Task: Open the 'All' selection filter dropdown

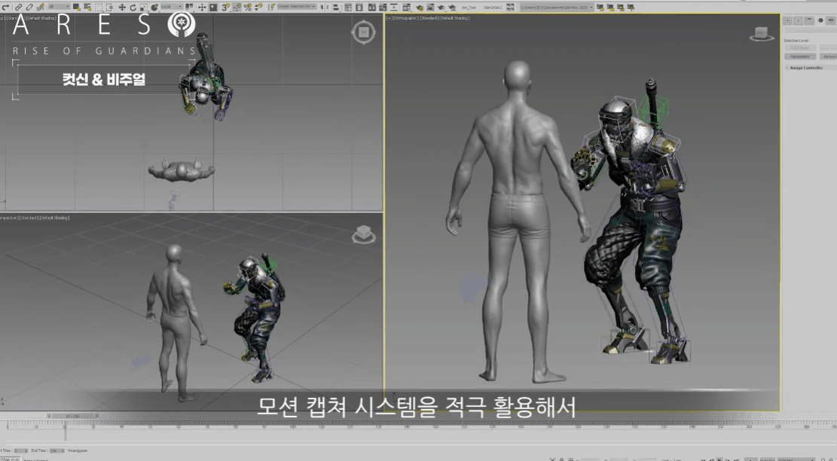Action: [x=60, y=7]
